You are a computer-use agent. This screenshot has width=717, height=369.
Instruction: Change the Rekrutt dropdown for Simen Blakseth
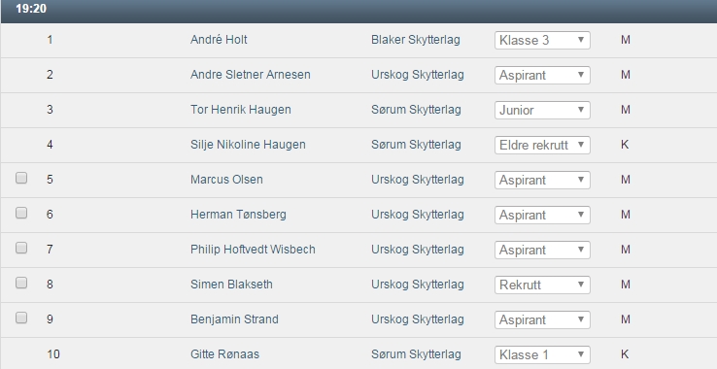[542, 285]
